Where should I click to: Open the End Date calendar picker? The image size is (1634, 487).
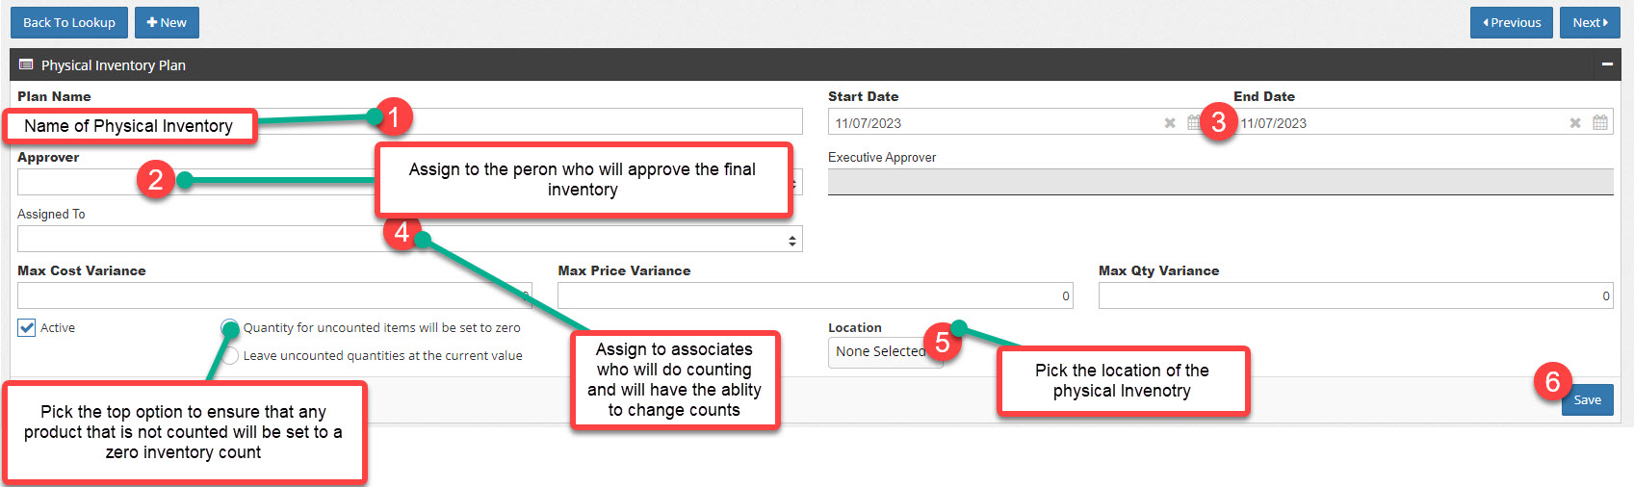1600,122
